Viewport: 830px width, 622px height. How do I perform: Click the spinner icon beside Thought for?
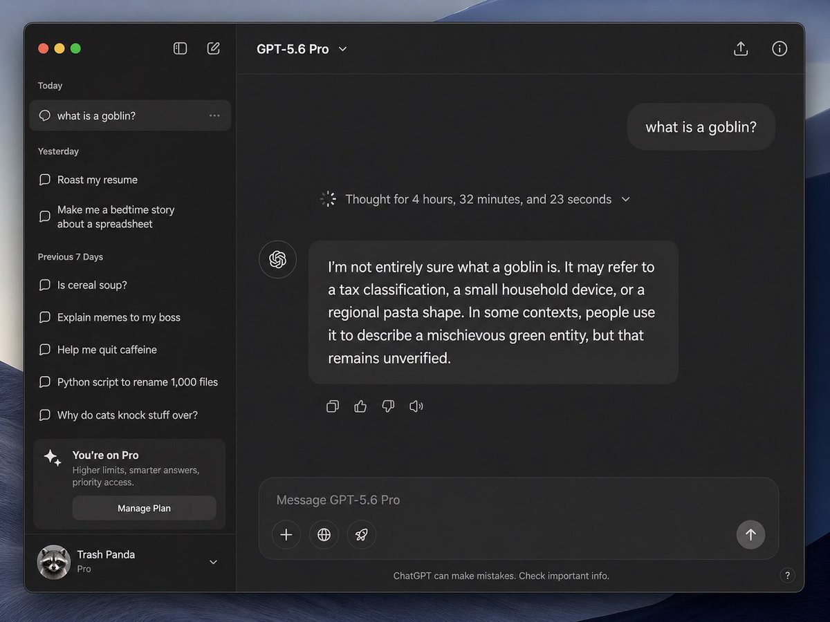328,199
